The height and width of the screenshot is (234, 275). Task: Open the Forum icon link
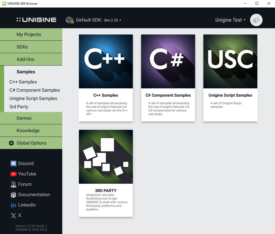click(13, 184)
